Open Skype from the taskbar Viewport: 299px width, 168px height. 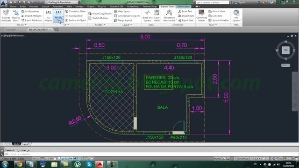89,164
